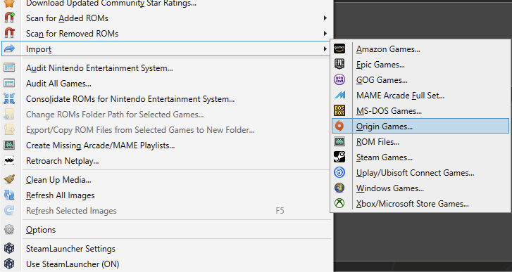
Task: Click the Windows logo icon
Action: point(339,188)
